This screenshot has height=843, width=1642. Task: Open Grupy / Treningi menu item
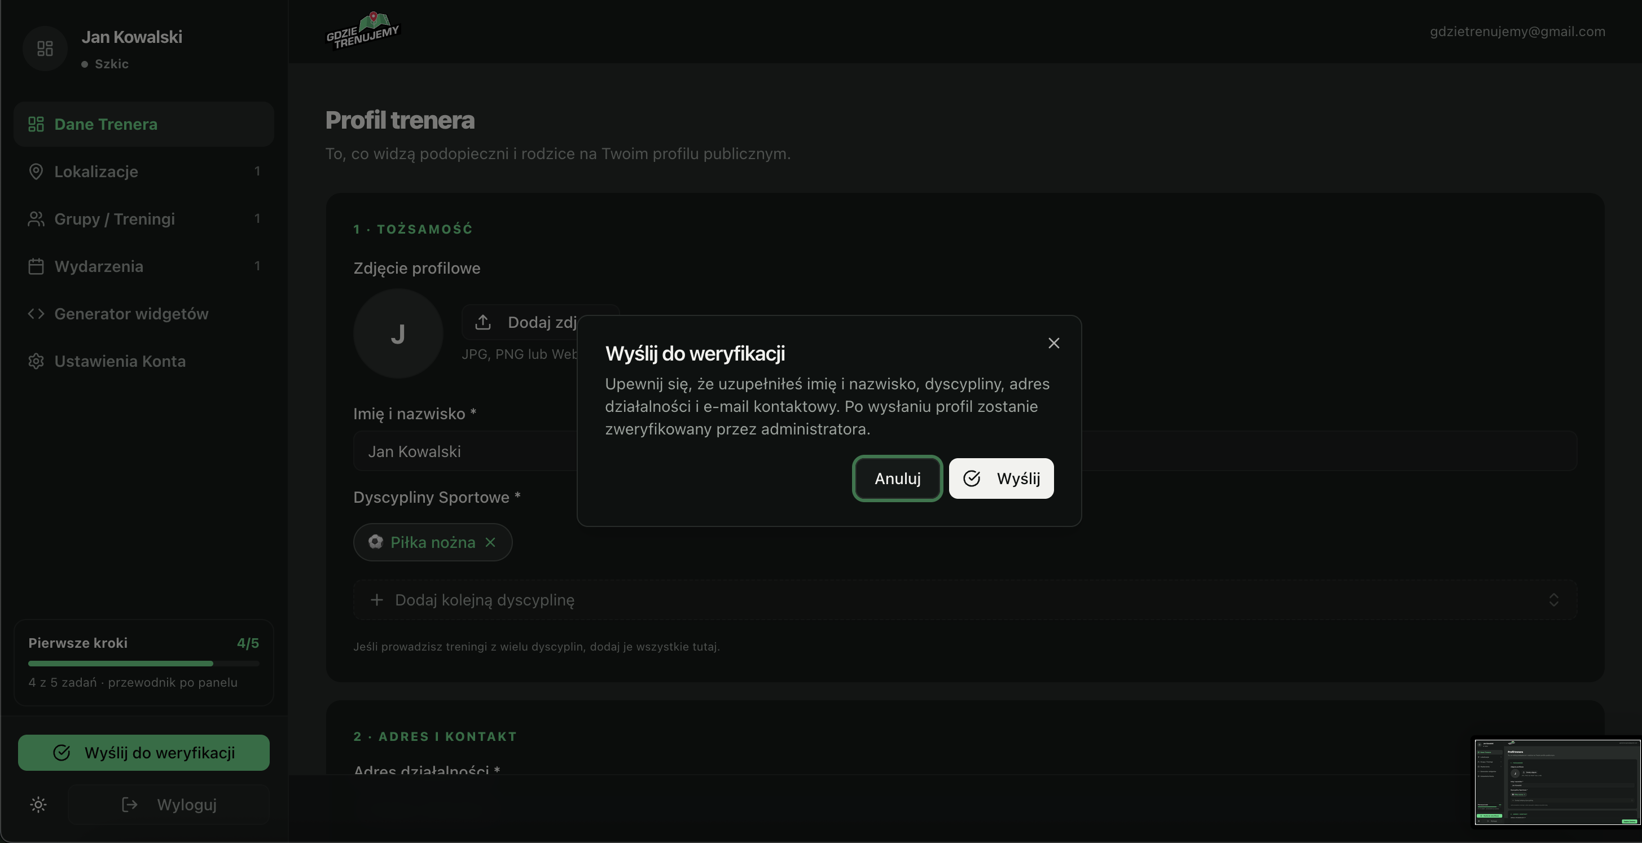143,218
